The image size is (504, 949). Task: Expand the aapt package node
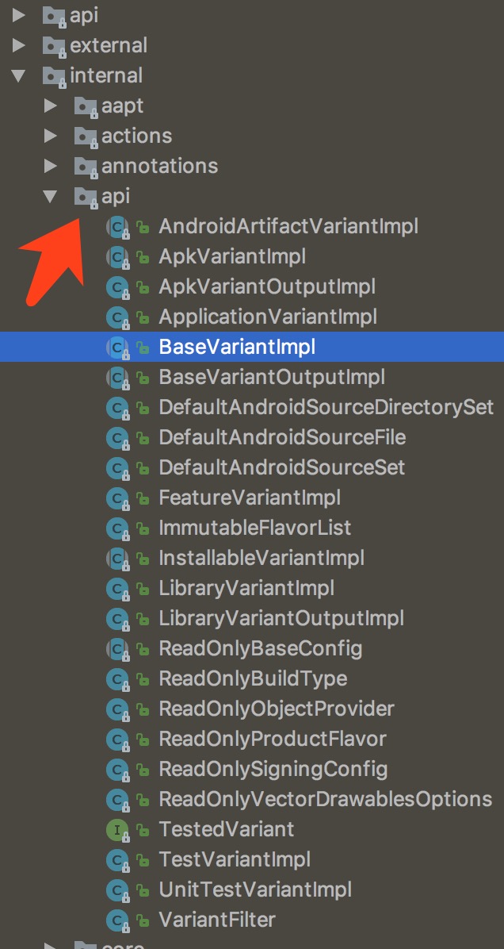click(x=51, y=106)
